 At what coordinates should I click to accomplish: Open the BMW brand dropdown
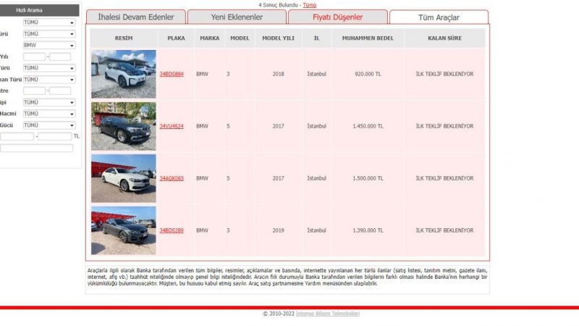point(49,45)
